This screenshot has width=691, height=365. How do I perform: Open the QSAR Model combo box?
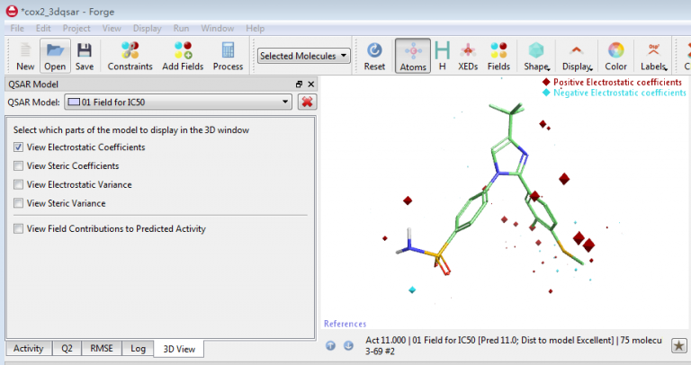click(178, 102)
